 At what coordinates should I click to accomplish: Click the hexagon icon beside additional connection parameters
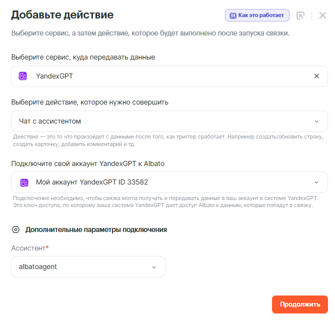(x=16, y=230)
